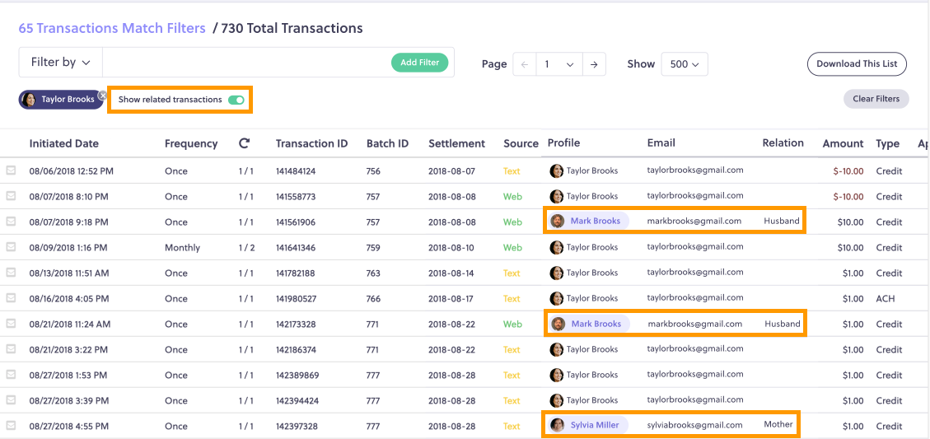The image size is (930, 439).
Task: Click envelope icon for transaction 142186374
Action: 11,349
